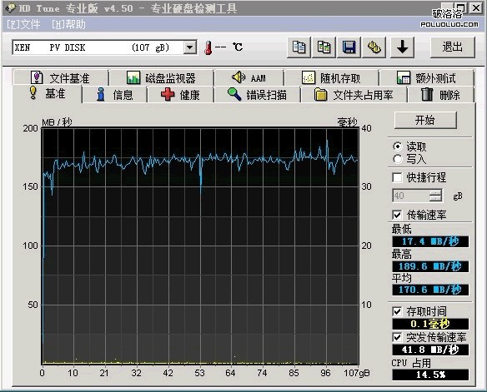
Task: Expand the XEN PV DISK drive dropdown
Action: click(190, 47)
